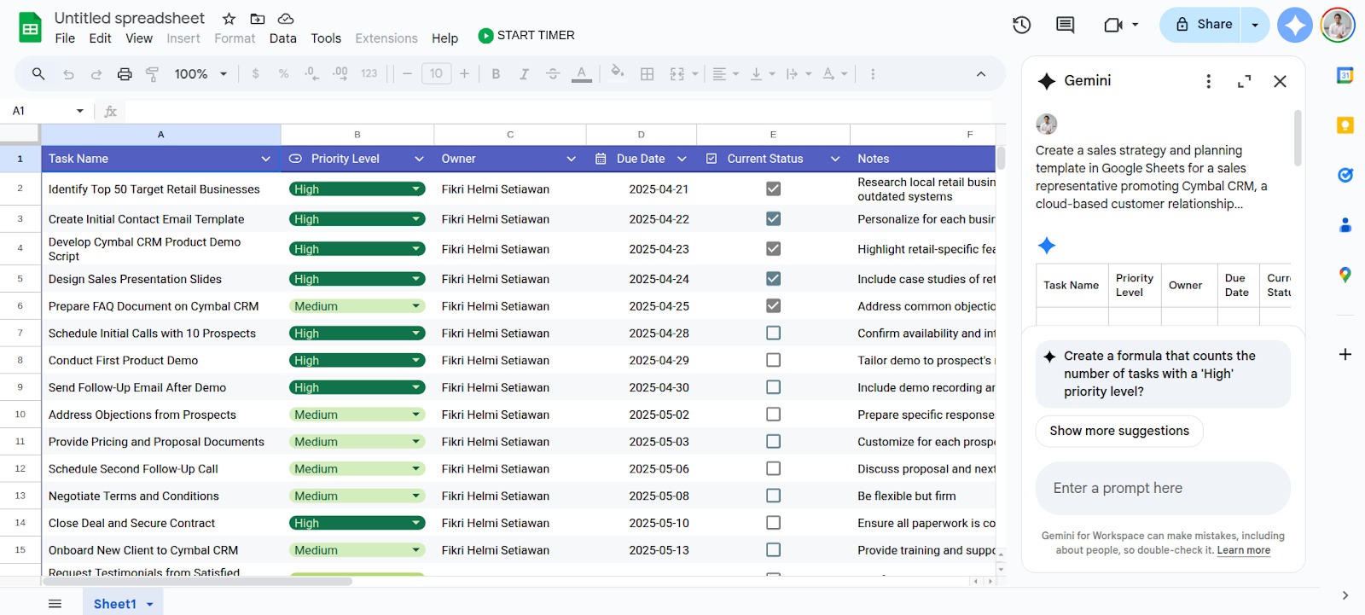
Task: Open the Learn more link
Action: click(1243, 550)
